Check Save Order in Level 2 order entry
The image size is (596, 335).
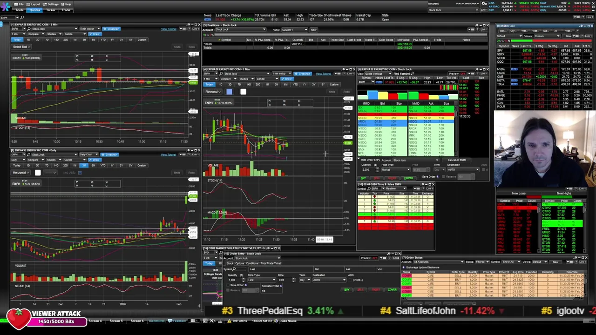(x=420, y=177)
